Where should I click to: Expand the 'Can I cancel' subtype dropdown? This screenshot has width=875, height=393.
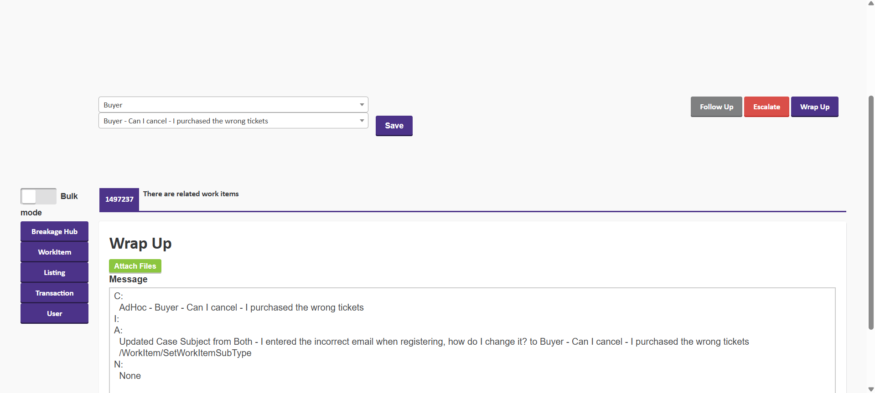click(x=233, y=121)
